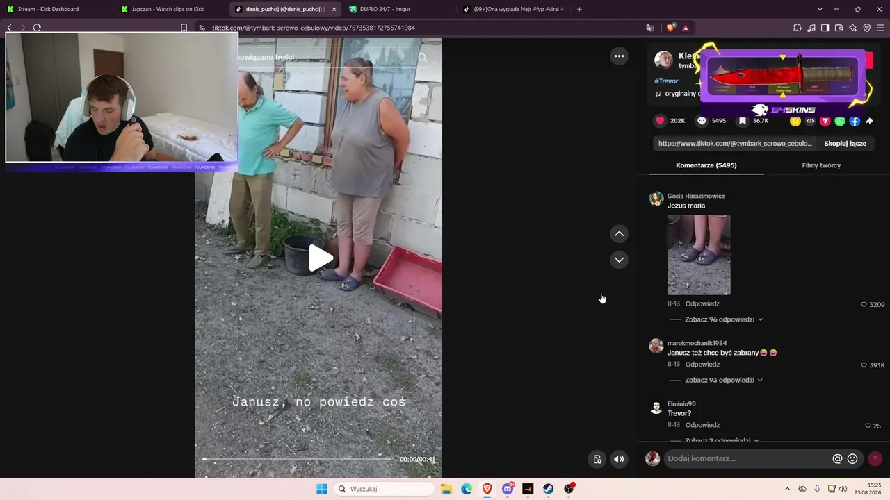This screenshot has height=500, width=890.
Task: Click the Windows Start button
Action: (x=322, y=489)
